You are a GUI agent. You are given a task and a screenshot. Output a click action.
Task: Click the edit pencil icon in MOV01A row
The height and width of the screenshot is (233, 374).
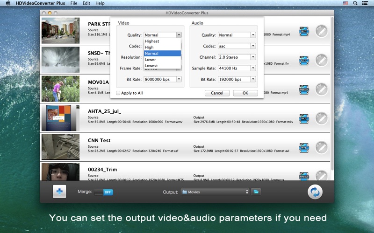pyautogui.click(x=321, y=89)
